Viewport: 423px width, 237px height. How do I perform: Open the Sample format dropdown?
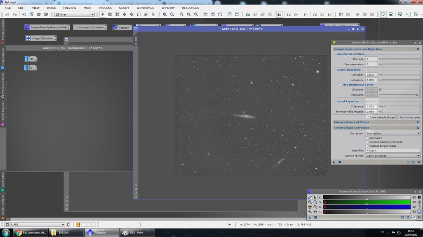(x=393, y=156)
